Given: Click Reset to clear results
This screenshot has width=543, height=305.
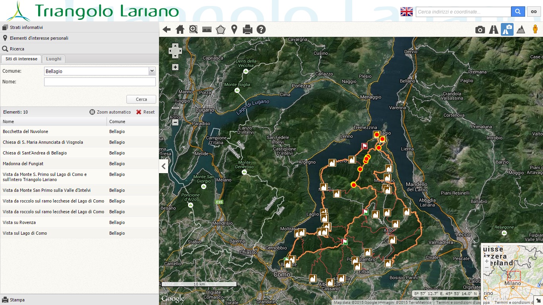Looking at the screenshot, I should [x=145, y=112].
